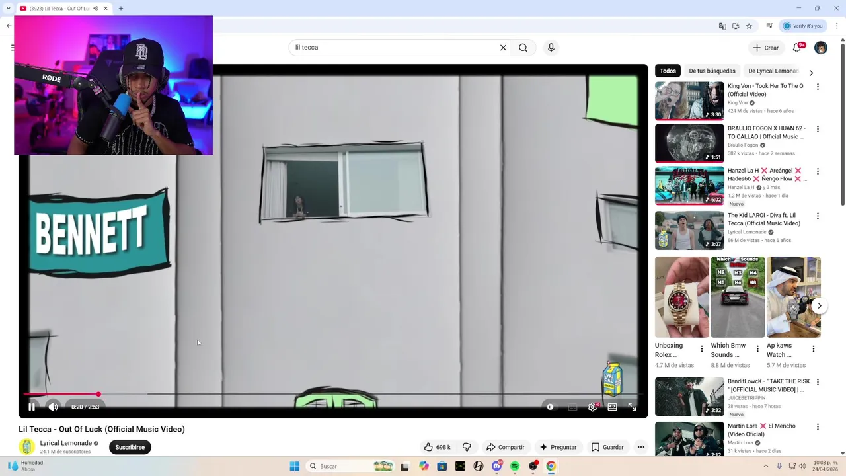This screenshot has width=846, height=476.
Task: Open options for Ap kaws Watch short
Action: coord(814,348)
